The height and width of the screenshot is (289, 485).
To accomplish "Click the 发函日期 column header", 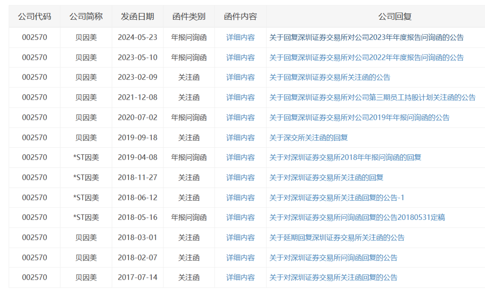I will [x=137, y=17].
